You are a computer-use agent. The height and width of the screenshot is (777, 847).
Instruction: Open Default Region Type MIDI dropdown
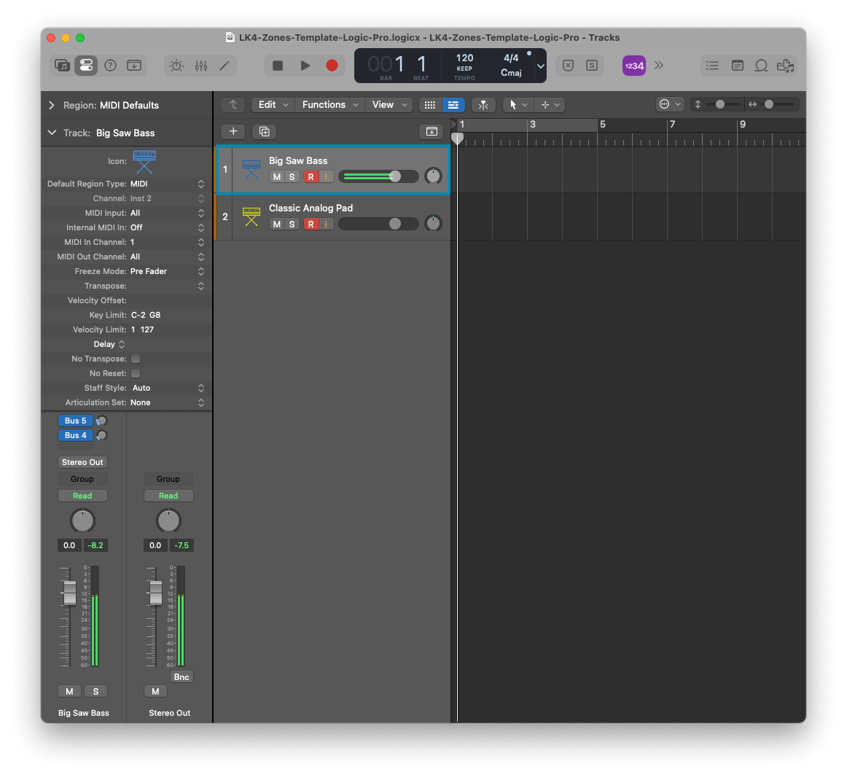(x=167, y=184)
